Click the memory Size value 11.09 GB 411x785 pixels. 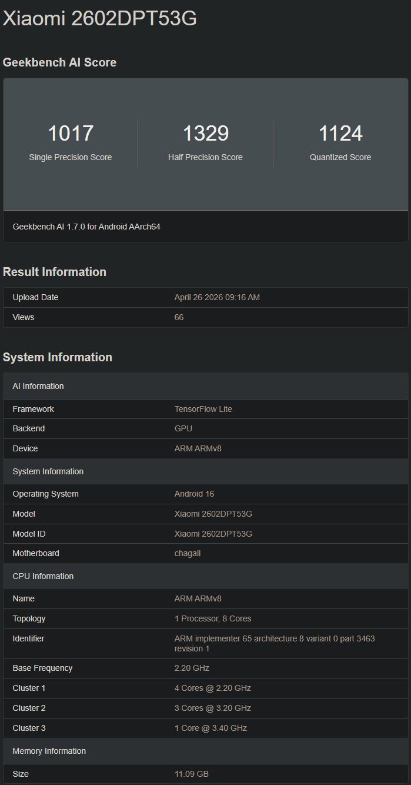pyautogui.click(x=191, y=774)
